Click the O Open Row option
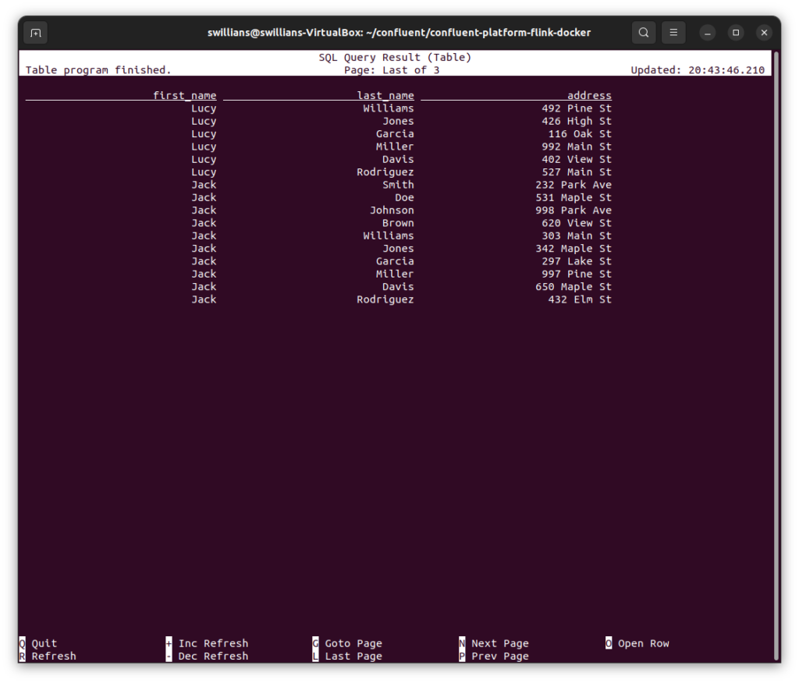The height and width of the screenshot is (683, 799). [x=637, y=643]
